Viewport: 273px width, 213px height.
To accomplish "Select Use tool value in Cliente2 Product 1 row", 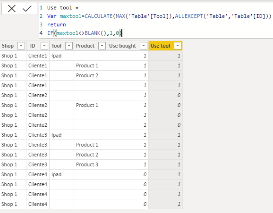I will [x=166, y=105].
